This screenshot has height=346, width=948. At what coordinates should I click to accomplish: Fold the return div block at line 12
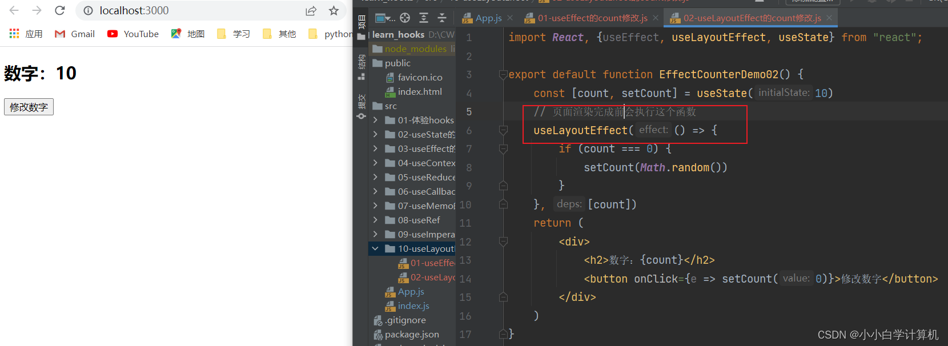coord(503,242)
